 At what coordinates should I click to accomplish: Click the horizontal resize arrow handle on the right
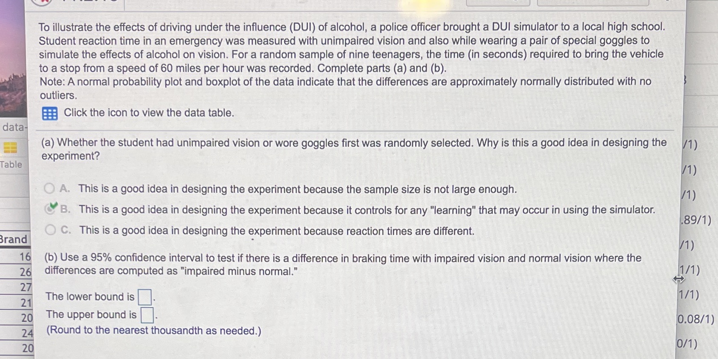[x=679, y=279]
